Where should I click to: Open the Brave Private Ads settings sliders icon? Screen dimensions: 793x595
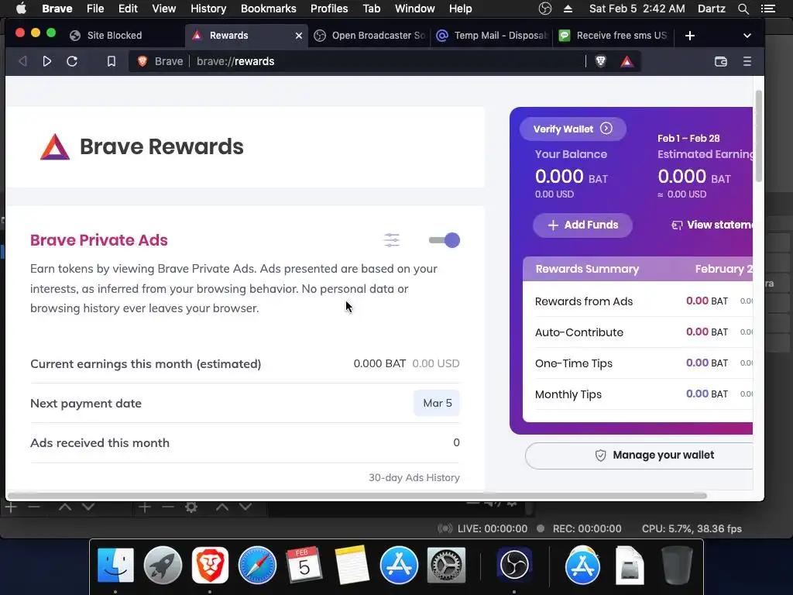pyautogui.click(x=391, y=240)
